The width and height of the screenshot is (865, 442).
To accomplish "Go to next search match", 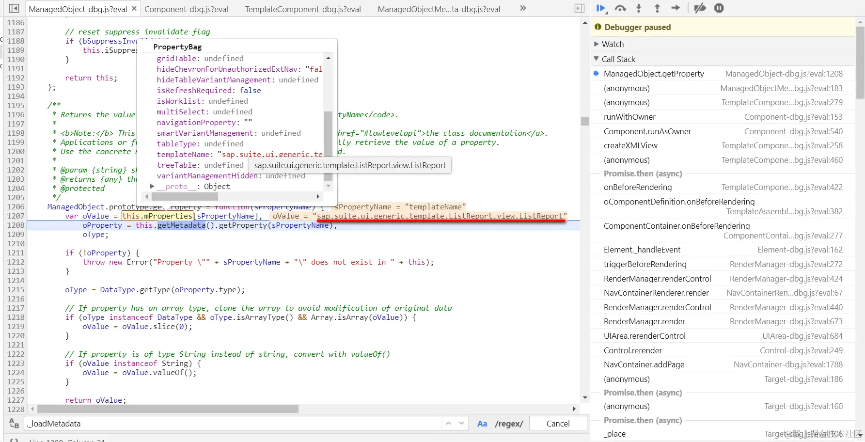I will 462,424.
